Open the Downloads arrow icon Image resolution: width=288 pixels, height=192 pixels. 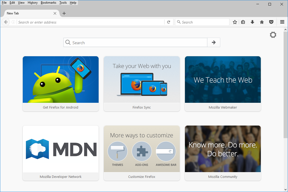point(252,22)
